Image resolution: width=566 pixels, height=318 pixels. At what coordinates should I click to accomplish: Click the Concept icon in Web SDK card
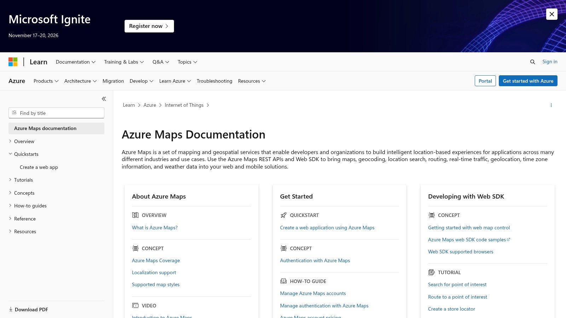pos(431,215)
